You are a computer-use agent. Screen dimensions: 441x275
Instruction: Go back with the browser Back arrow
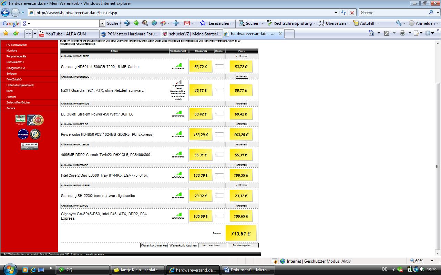[5, 13]
